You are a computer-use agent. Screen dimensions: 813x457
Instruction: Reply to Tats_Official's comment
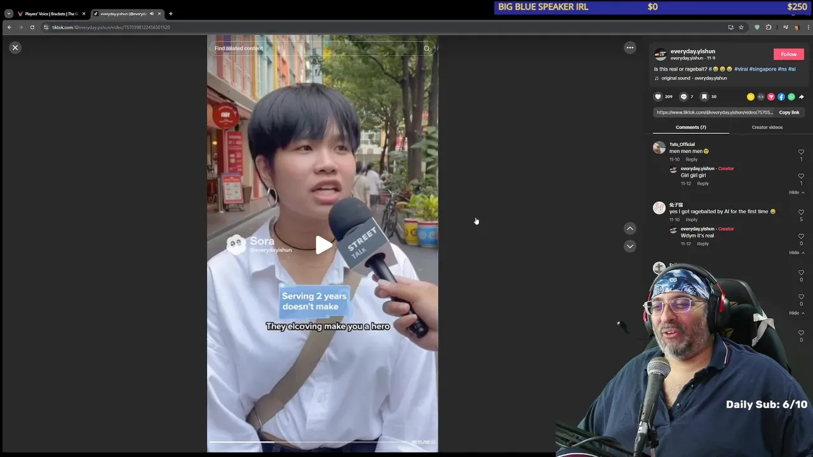(691, 159)
